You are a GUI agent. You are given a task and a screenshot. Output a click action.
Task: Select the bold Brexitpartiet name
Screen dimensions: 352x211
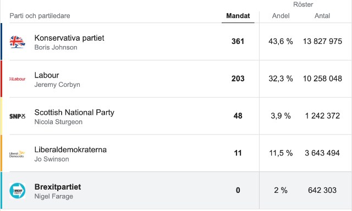[x=58, y=187]
